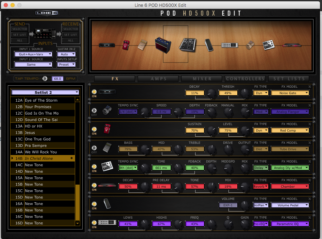Open the Setlist 2 dropdown
The image size is (322, 239).
pyautogui.click(x=45, y=92)
